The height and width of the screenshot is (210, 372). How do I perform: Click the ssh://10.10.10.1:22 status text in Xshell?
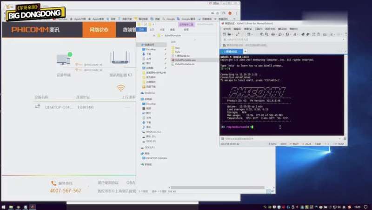point(230,144)
